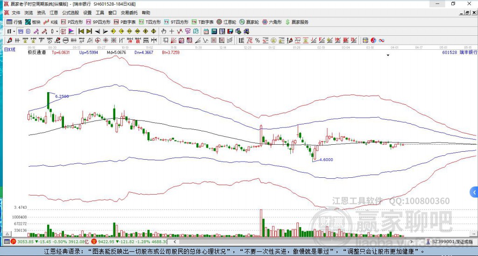Image resolution: width=478 pixels, height=256 pixels.
Task: Select the percent % retracement tool
Action: click(x=257, y=40)
